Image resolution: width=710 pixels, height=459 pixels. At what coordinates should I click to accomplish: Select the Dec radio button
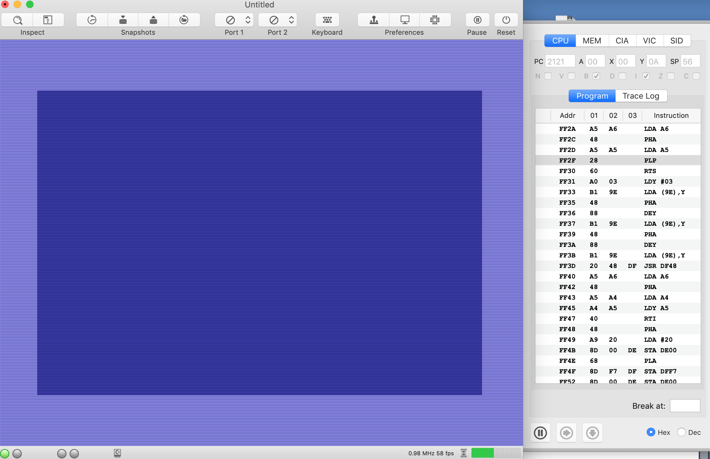[681, 432]
